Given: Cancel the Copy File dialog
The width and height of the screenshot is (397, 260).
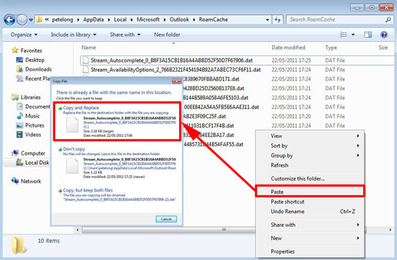Looking at the screenshot, I should [166, 219].
